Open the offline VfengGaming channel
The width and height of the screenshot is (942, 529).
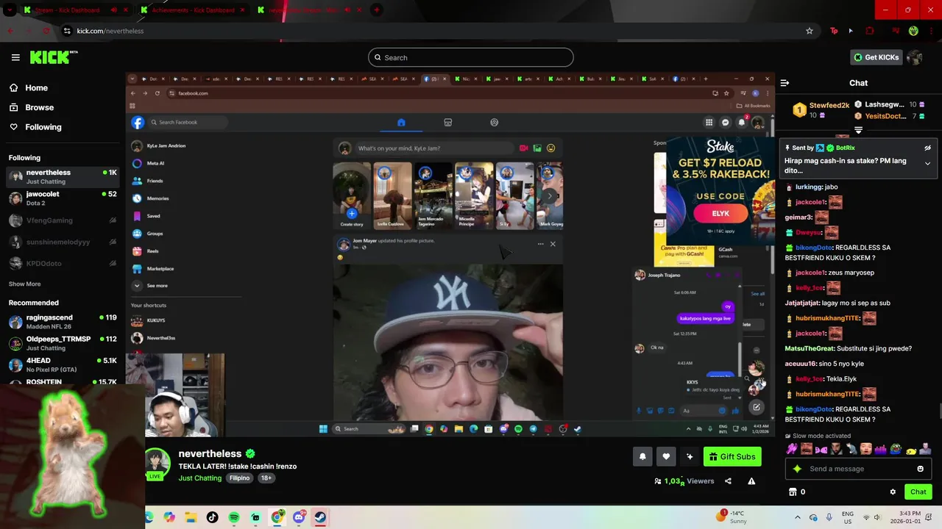[x=63, y=220]
